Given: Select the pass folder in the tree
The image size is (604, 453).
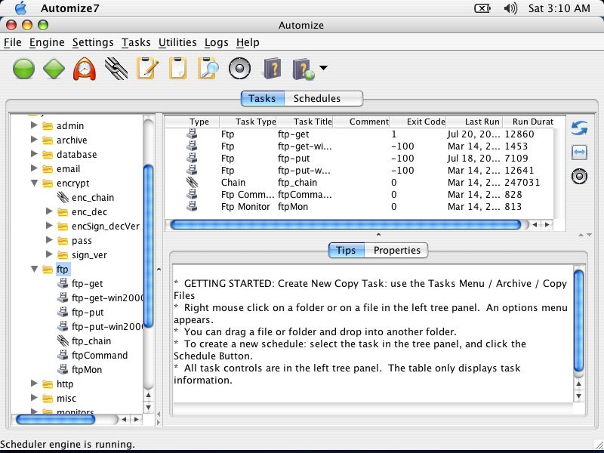Looking at the screenshot, I should 82,241.
